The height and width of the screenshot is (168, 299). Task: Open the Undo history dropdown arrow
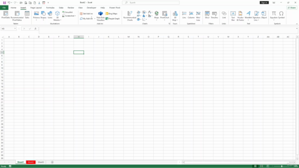12,3
